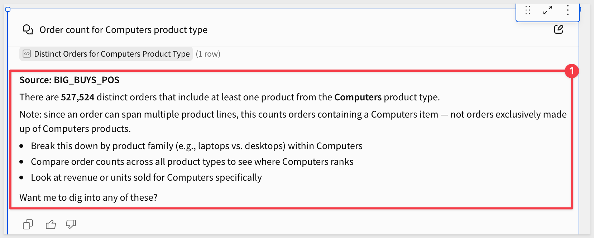Click the red annotation badge number 1
Viewport: 594px width, 238px height.
(571, 71)
